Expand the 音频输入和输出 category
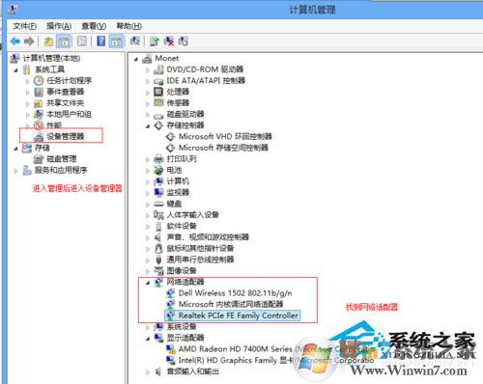Screen dimensions: 483x384 (148, 372)
